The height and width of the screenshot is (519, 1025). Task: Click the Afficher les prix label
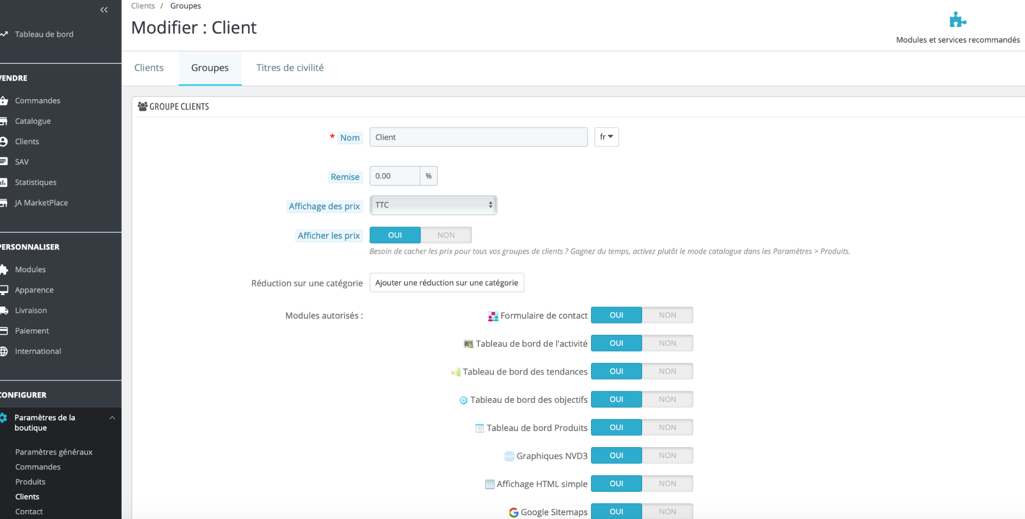point(329,236)
